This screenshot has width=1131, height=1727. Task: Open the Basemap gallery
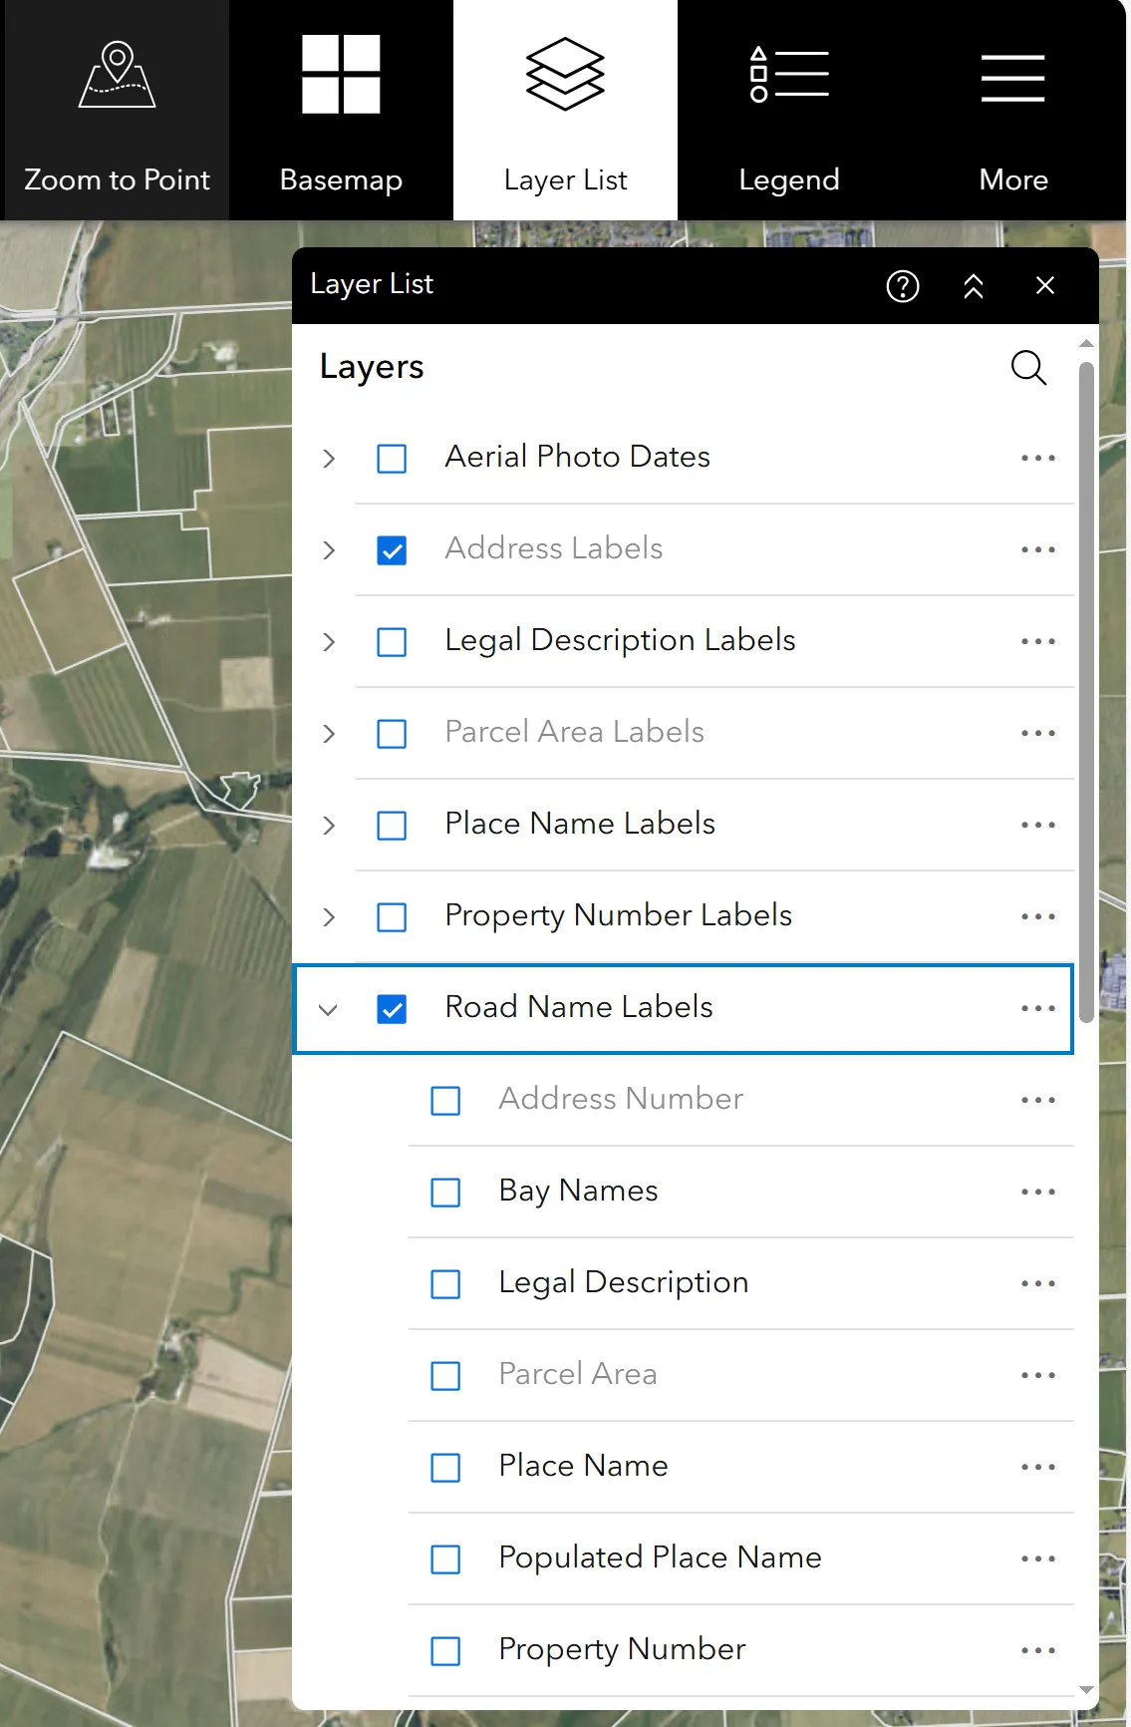click(341, 110)
